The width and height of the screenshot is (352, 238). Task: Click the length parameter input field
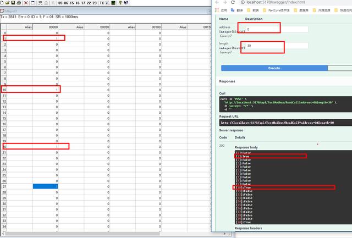pos(277,46)
